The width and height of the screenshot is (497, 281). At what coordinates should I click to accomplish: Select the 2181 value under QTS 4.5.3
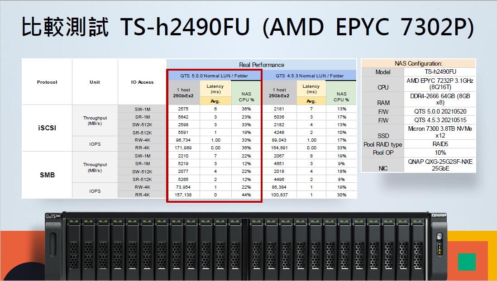279,109
